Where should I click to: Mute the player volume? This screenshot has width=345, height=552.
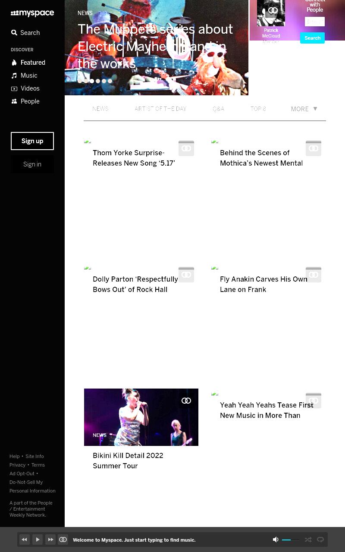click(276, 539)
